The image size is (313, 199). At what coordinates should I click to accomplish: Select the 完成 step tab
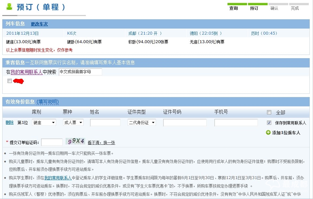click(295, 8)
